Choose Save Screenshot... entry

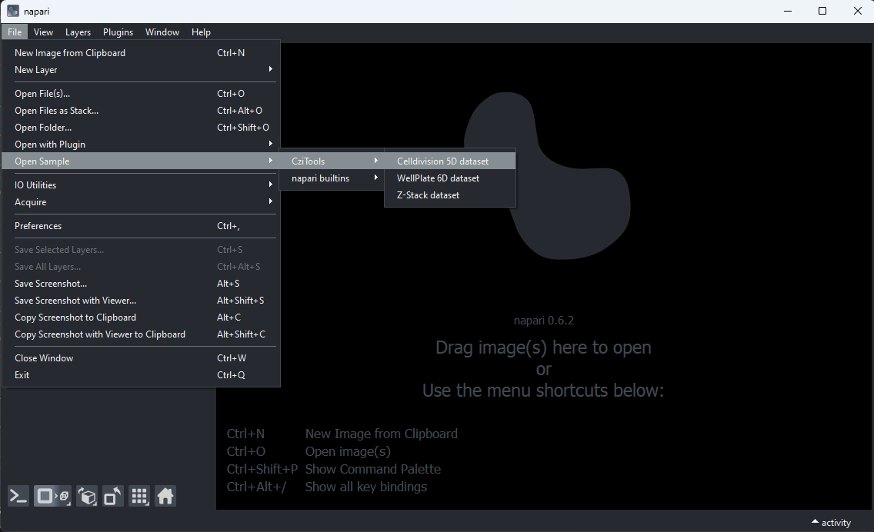(x=141, y=284)
